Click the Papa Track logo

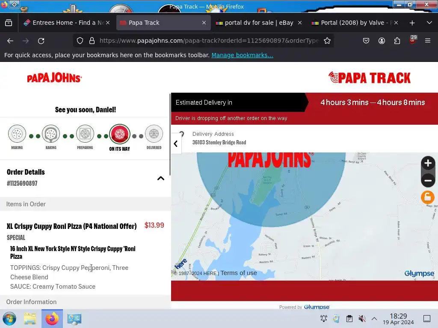[369, 78]
